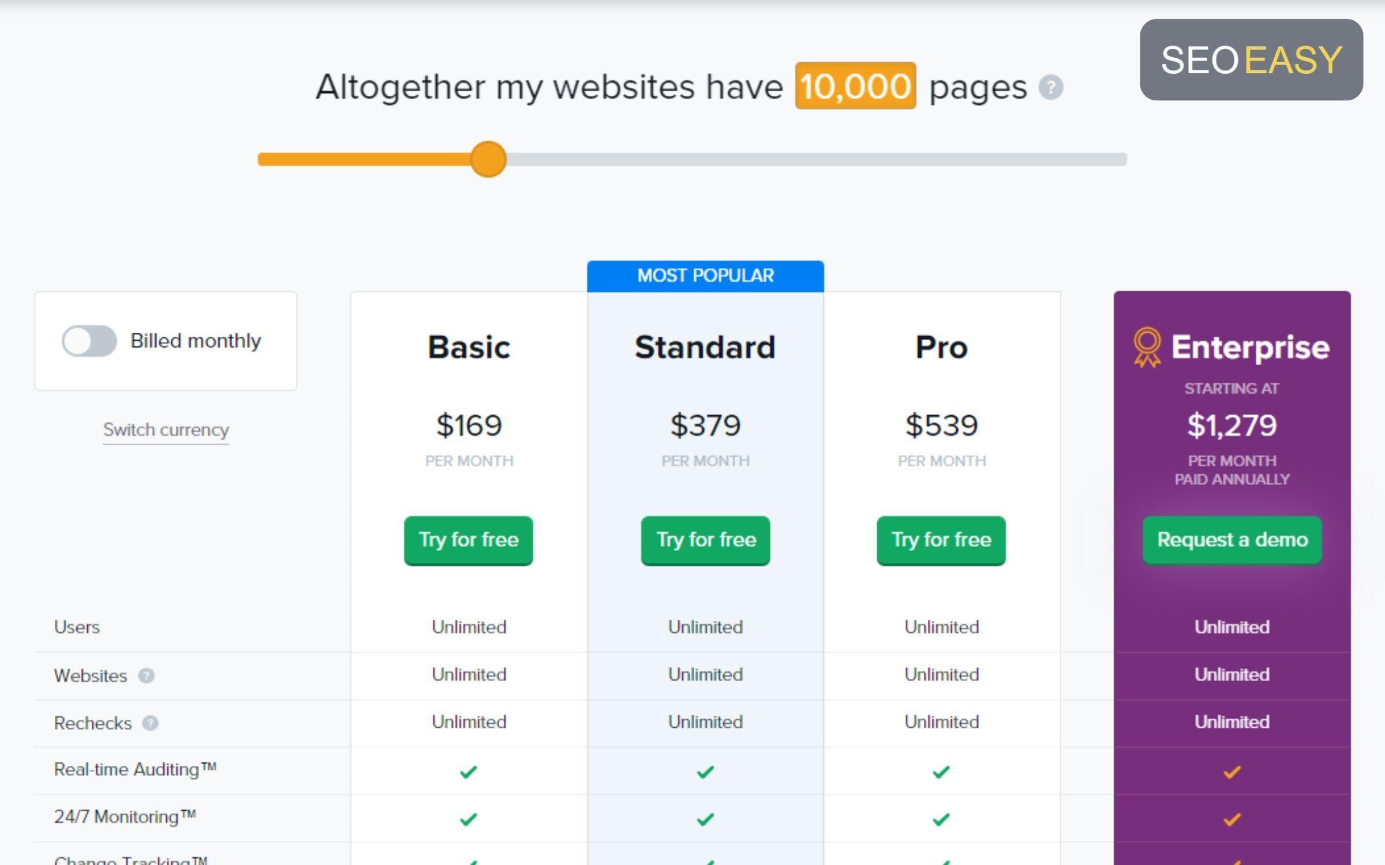Click the MOST POPULAR banner
The width and height of the screenshot is (1385, 865).
coord(705,276)
